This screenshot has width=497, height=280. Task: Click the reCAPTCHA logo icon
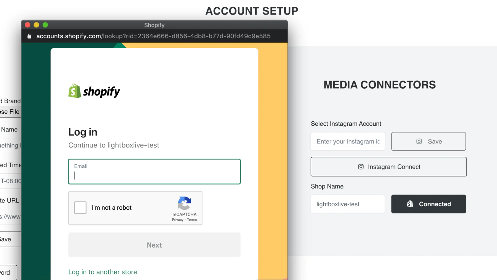[185, 203]
